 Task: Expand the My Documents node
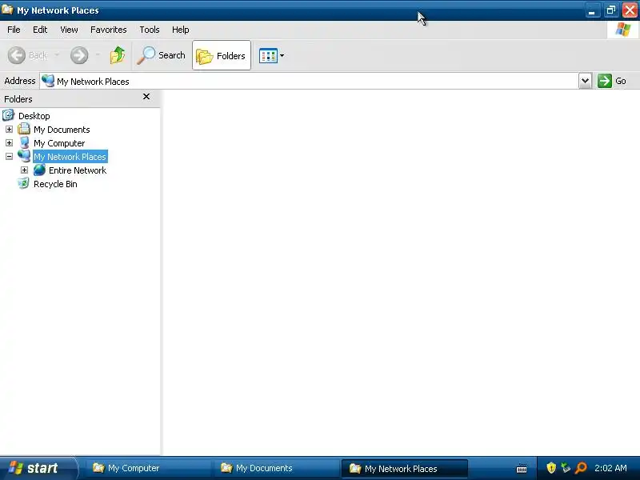click(9, 130)
